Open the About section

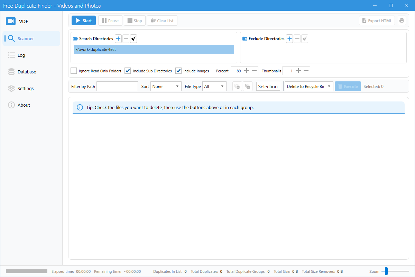[31, 105]
